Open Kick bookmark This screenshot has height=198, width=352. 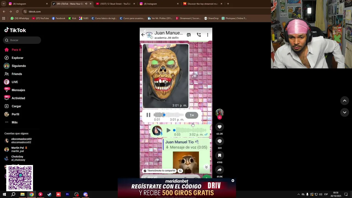[72, 18]
